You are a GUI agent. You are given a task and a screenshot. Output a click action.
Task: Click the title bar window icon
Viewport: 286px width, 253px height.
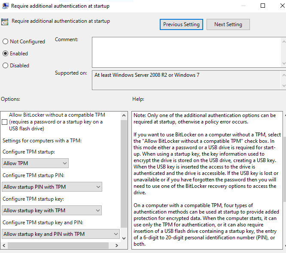(5, 6)
